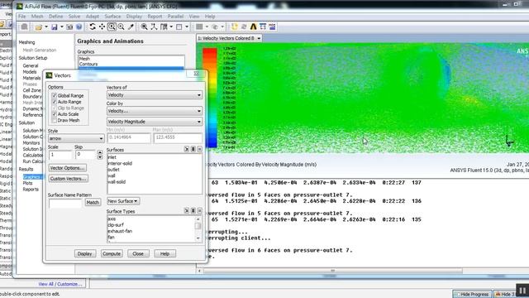This screenshot has height=298, width=529.
Task: Open the File menu
Action: coord(22,17)
